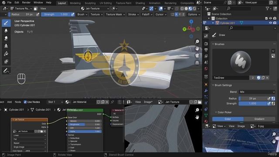This screenshot has height=157, width=279.
Task: Open the Tool properties tab icon
Action: pyautogui.click(x=206, y=36)
